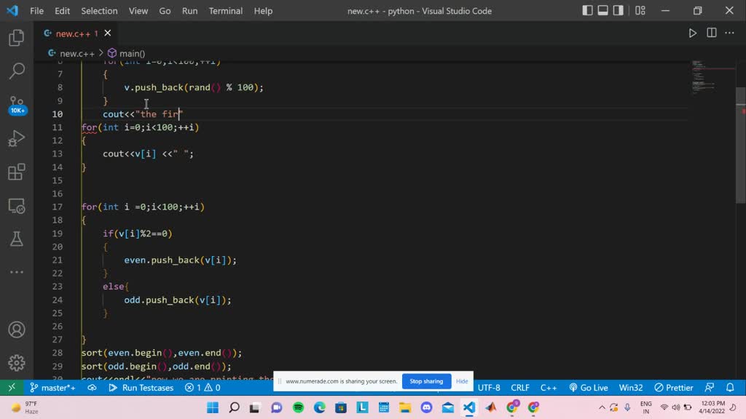Image resolution: width=746 pixels, height=419 pixels.
Task: Open the Testing view with beaker icon
Action: (16, 238)
